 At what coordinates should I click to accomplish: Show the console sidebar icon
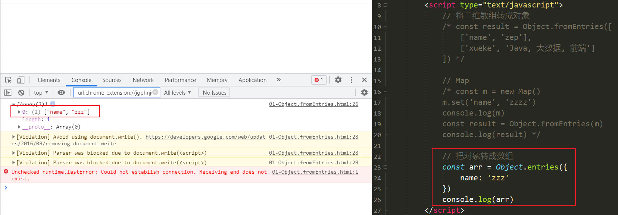(8, 92)
